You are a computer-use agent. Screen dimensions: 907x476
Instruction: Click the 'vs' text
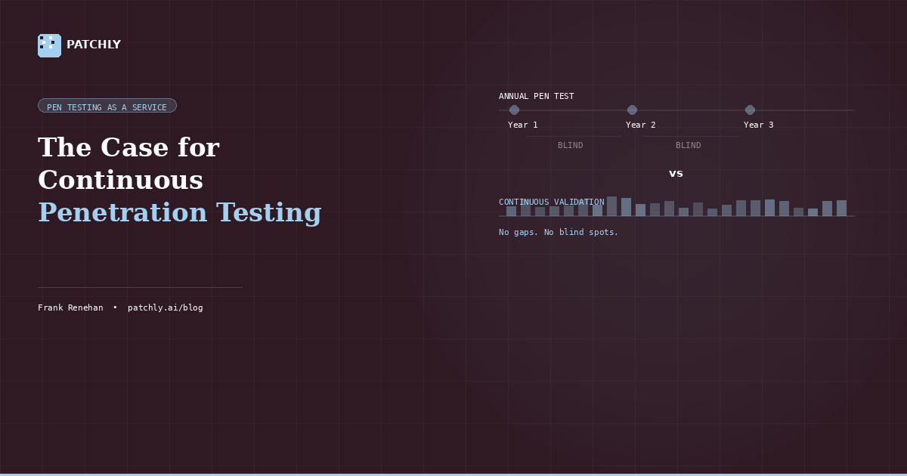676,174
